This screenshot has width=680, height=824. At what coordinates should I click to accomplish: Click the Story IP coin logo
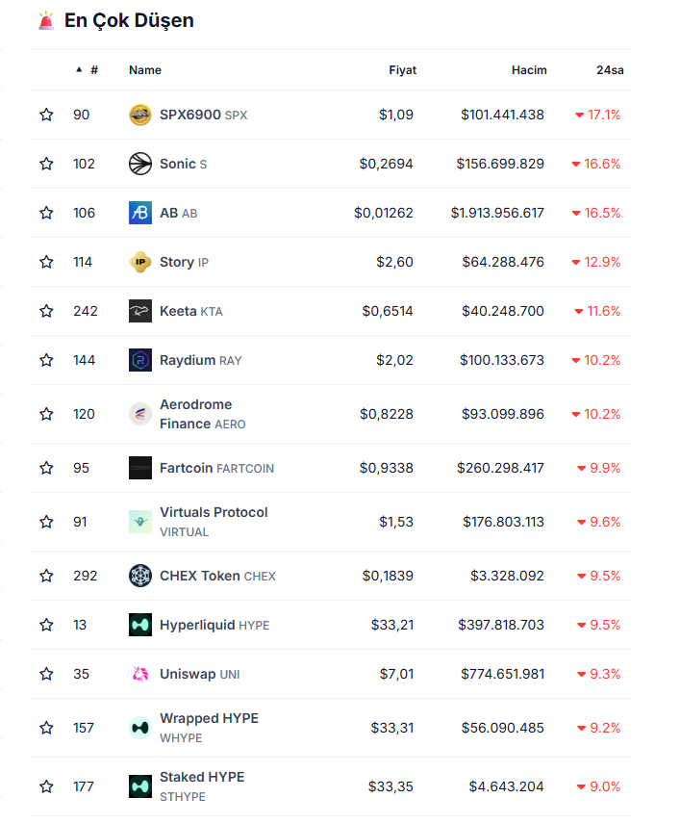click(140, 262)
